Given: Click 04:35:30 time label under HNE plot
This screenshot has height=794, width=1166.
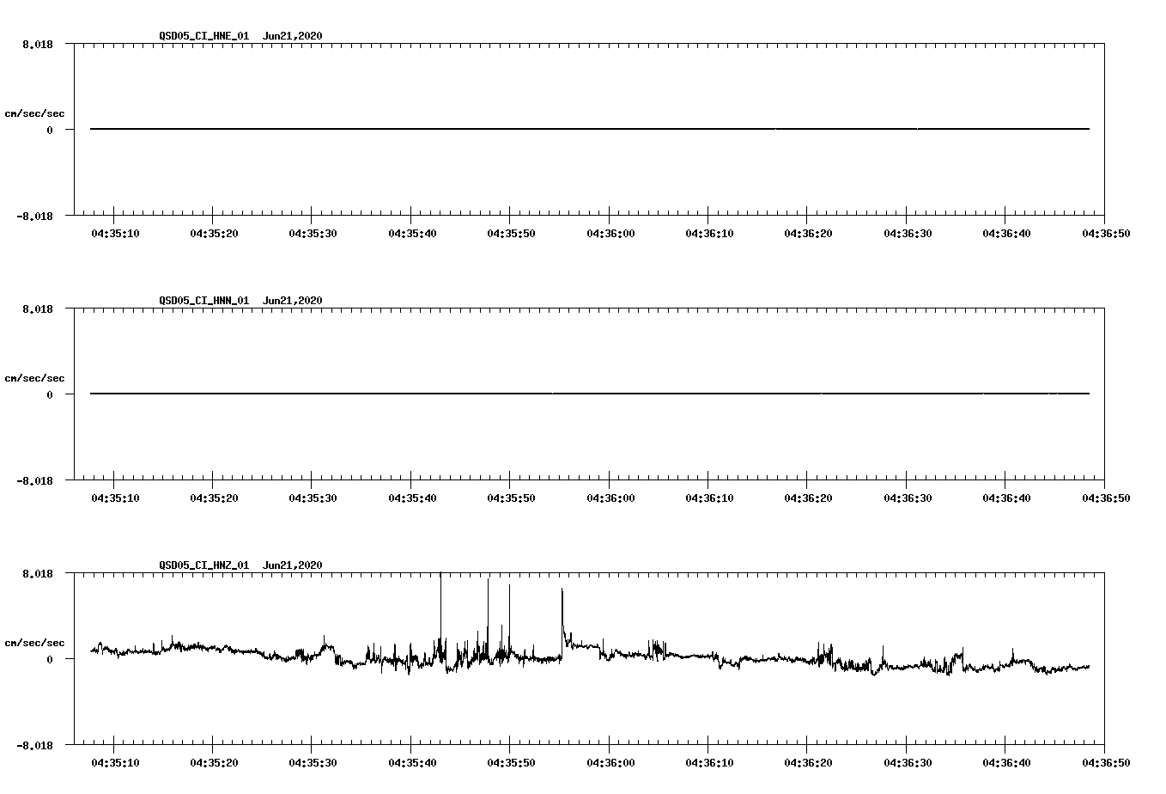Looking at the screenshot, I should coord(313,234).
